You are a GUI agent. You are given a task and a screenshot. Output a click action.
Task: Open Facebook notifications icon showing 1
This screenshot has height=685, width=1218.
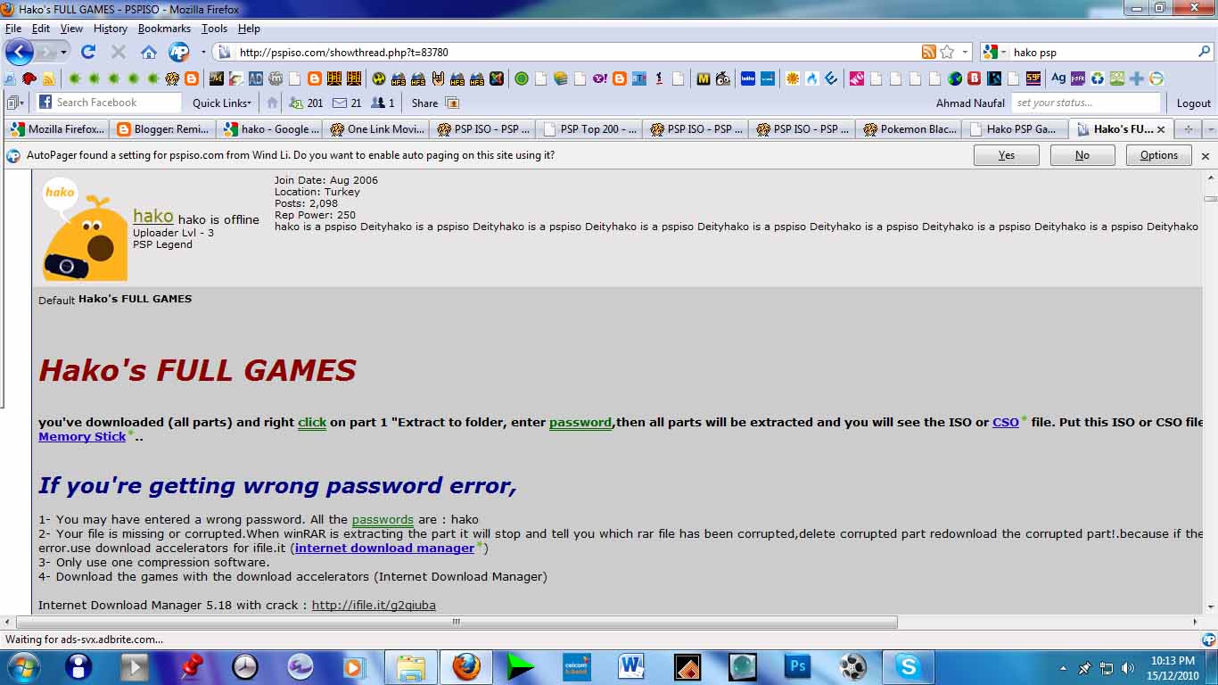(383, 103)
